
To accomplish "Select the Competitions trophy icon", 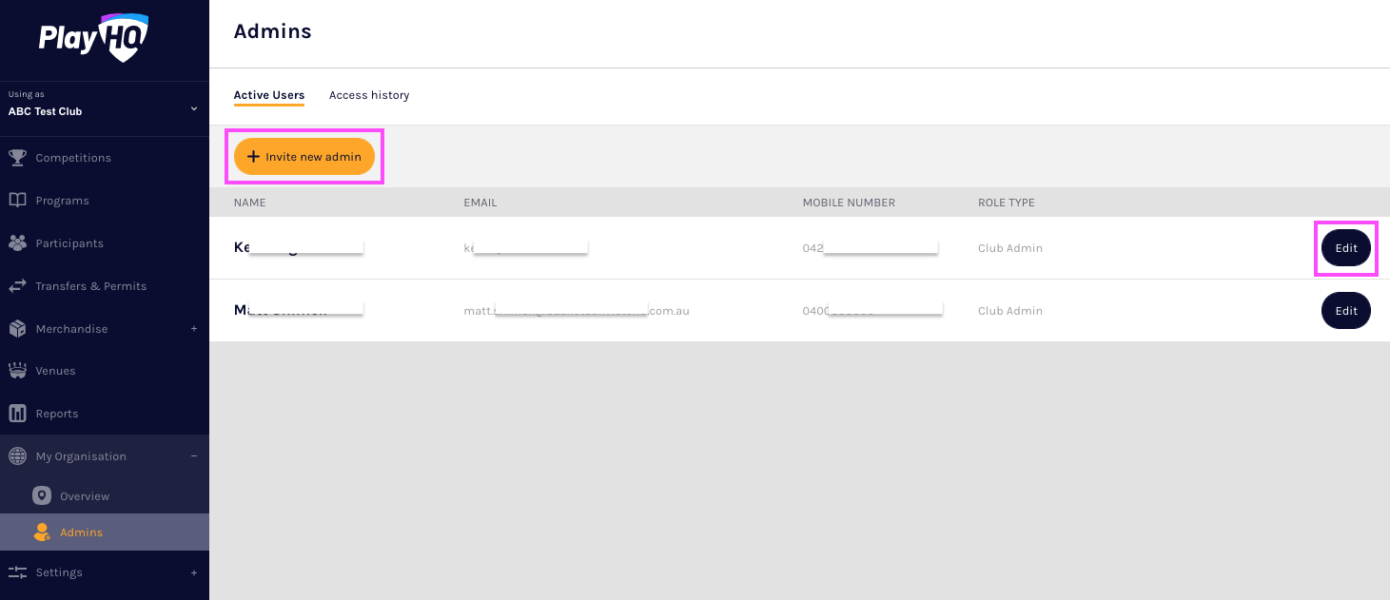I will tap(18, 157).
